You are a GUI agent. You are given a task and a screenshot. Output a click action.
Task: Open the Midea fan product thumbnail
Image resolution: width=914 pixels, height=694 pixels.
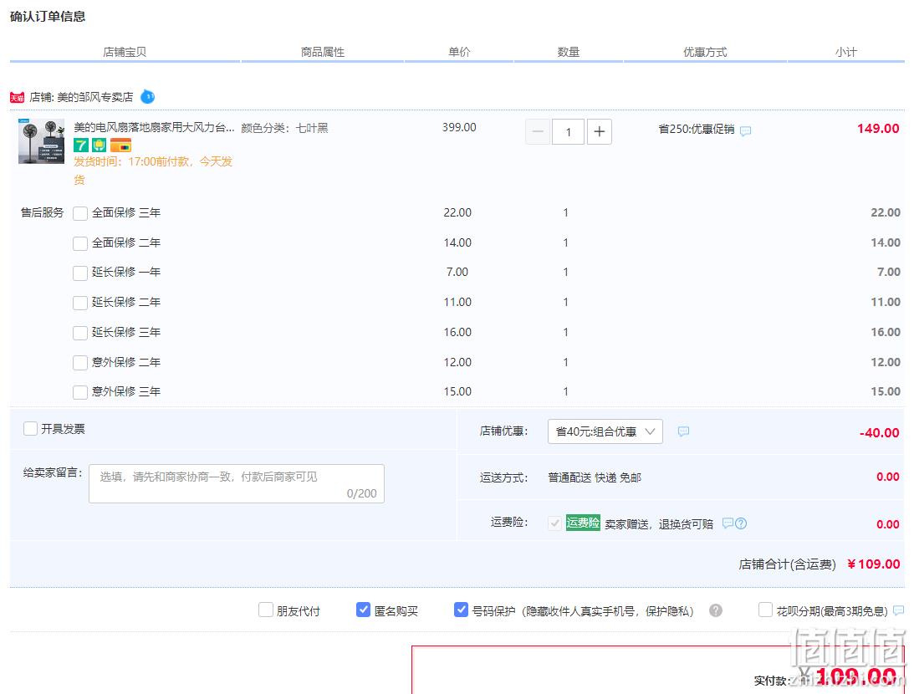tap(41, 141)
